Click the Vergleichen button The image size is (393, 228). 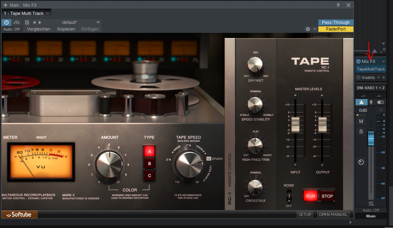tap(39, 29)
